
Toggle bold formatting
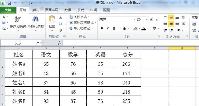(x=102, y=28)
